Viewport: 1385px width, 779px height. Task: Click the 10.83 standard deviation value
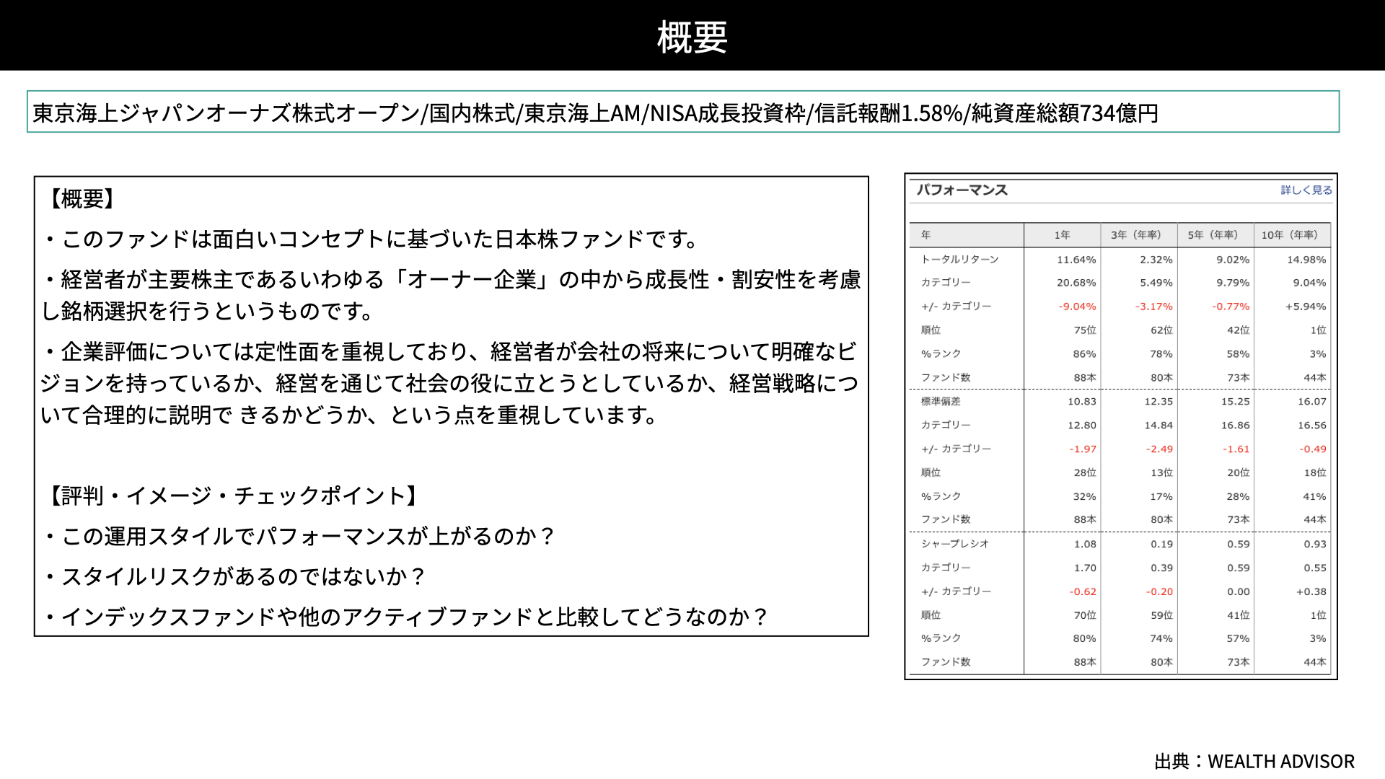(1082, 402)
